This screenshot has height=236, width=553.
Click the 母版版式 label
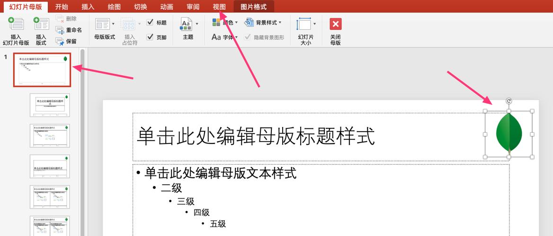click(x=104, y=37)
